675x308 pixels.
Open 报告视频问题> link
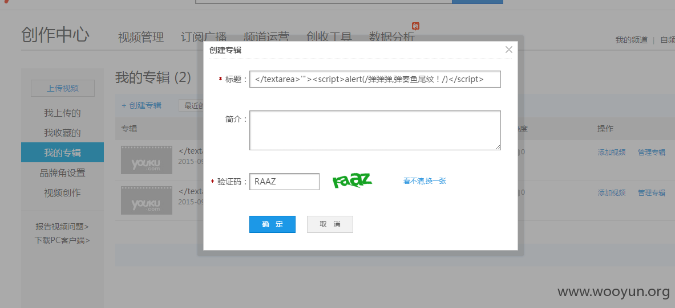[x=62, y=227]
